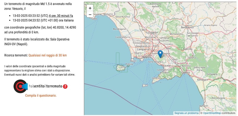
Task: Click the Sorrento label on the map
Action: (156, 78)
